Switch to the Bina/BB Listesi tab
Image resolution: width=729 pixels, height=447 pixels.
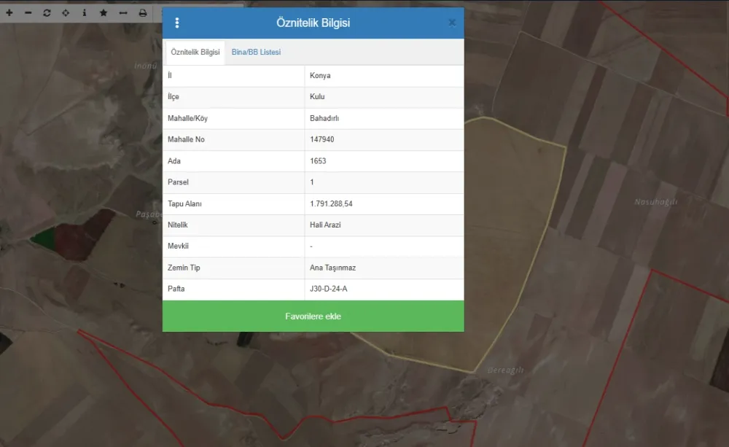[x=256, y=53]
